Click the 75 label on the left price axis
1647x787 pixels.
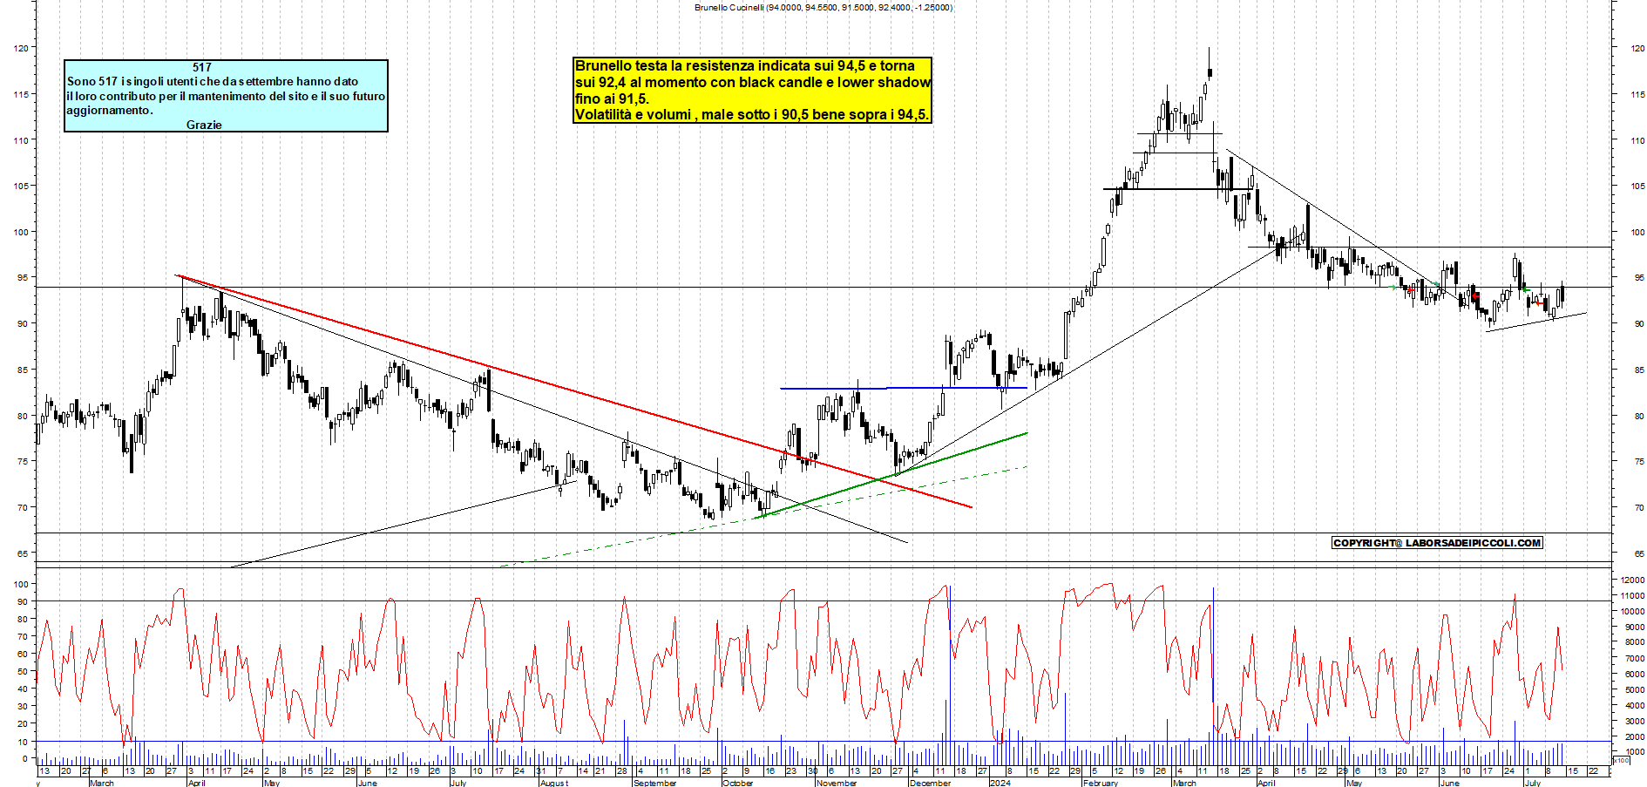[23, 462]
